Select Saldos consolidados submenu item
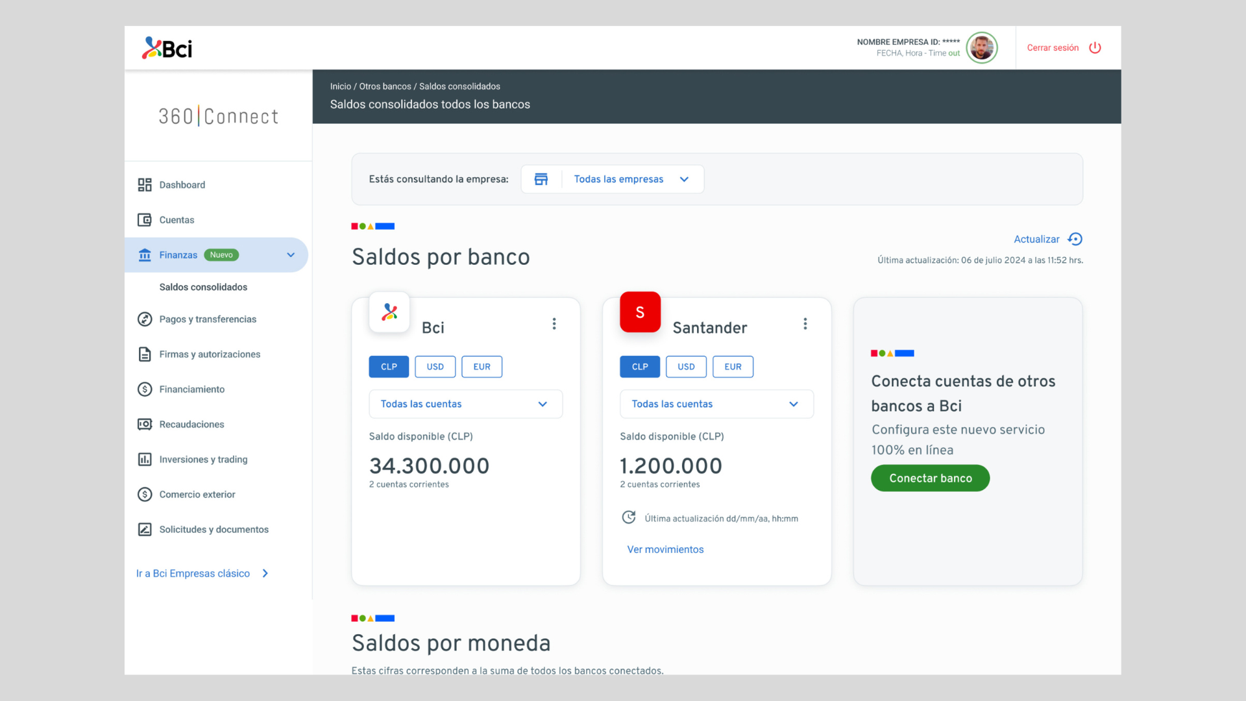Viewport: 1246px width, 701px height. coord(203,287)
